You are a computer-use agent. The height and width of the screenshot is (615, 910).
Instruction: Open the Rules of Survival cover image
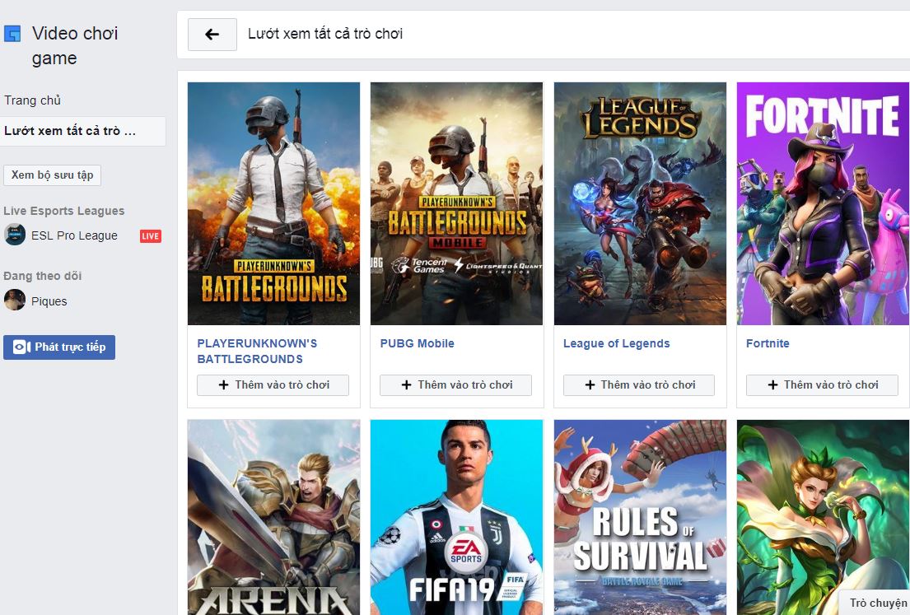coord(640,518)
